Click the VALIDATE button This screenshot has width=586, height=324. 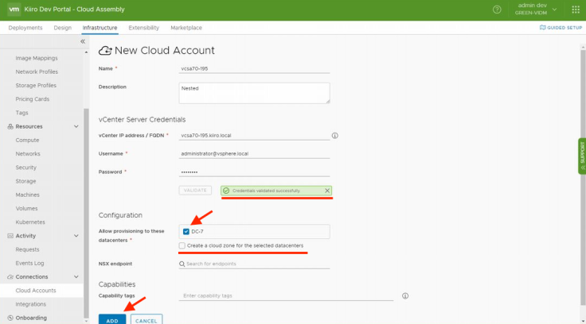pos(195,191)
